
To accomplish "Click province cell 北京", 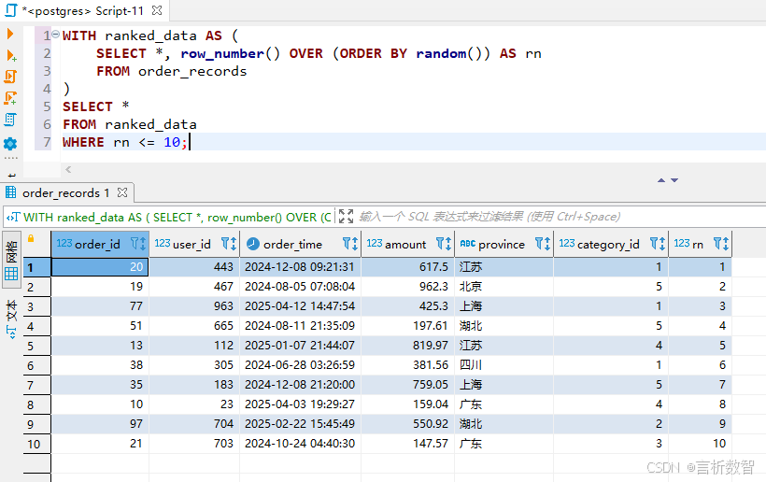I will click(x=504, y=287).
